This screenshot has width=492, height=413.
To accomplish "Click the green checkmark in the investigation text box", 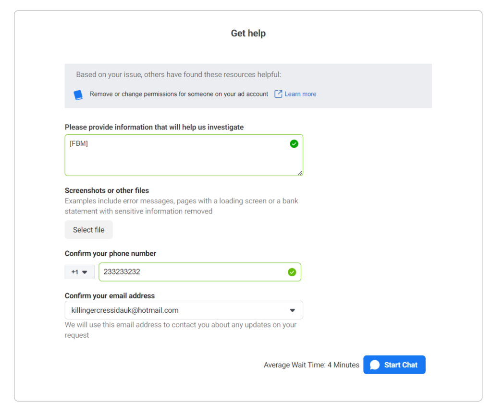I will click(294, 144).
